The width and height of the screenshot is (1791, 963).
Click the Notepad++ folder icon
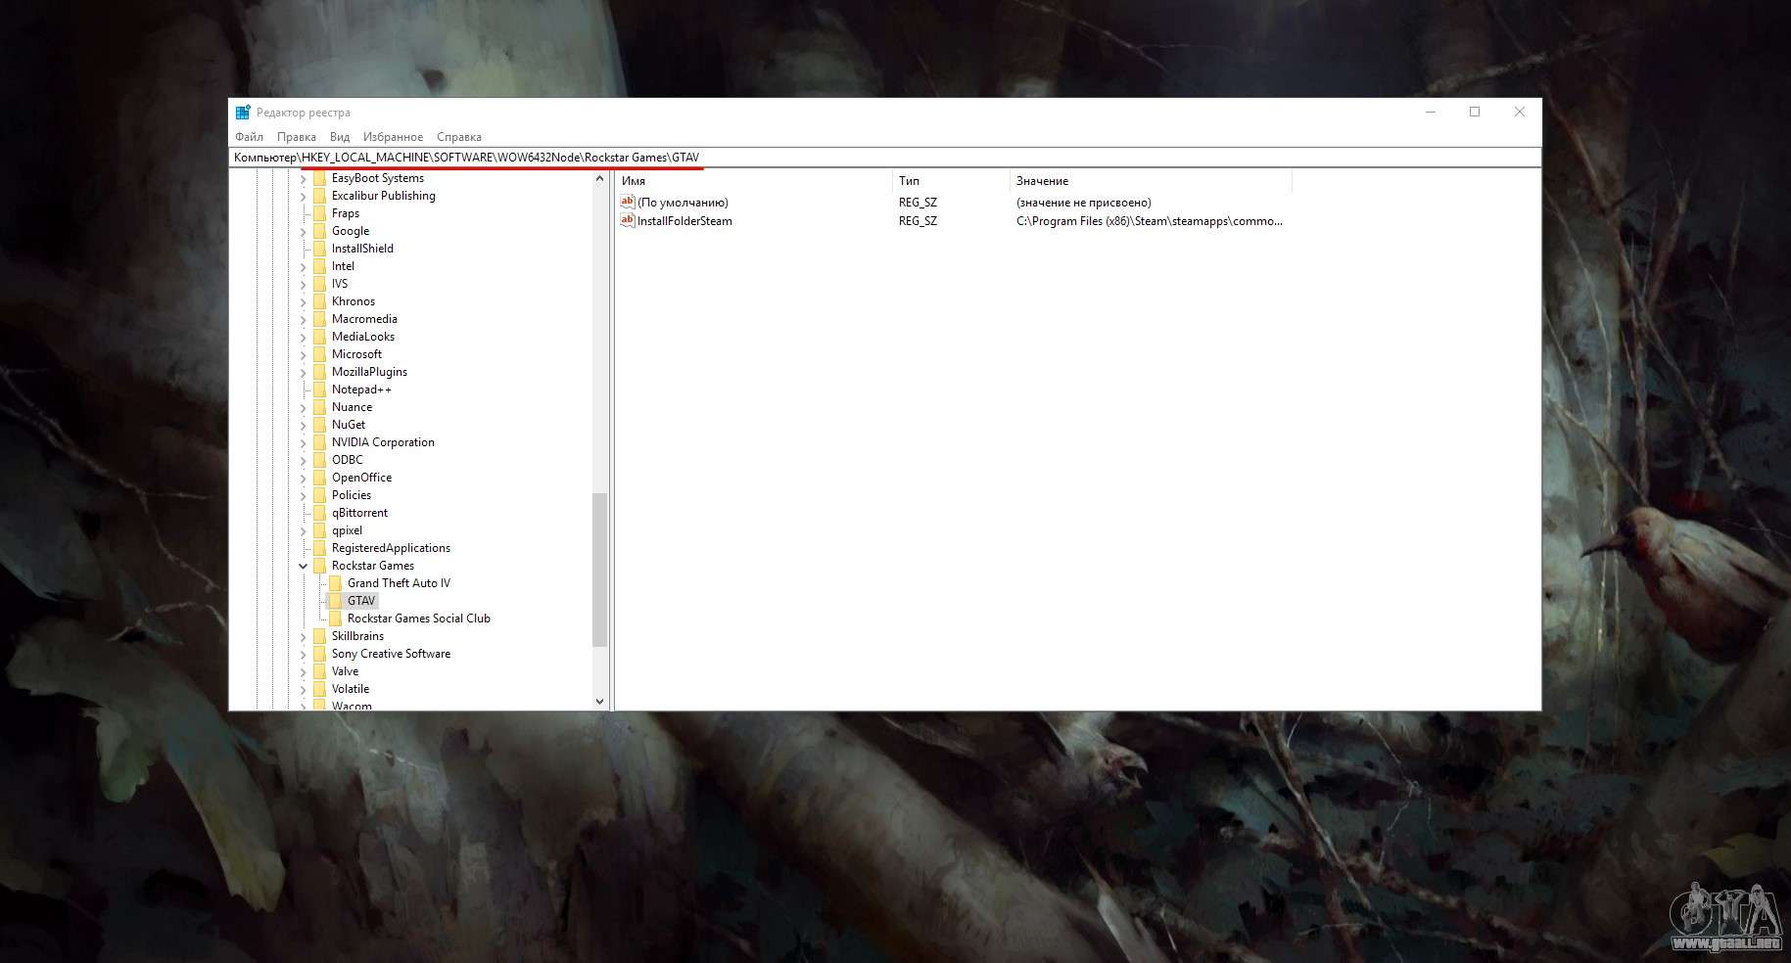pos(319,390)
